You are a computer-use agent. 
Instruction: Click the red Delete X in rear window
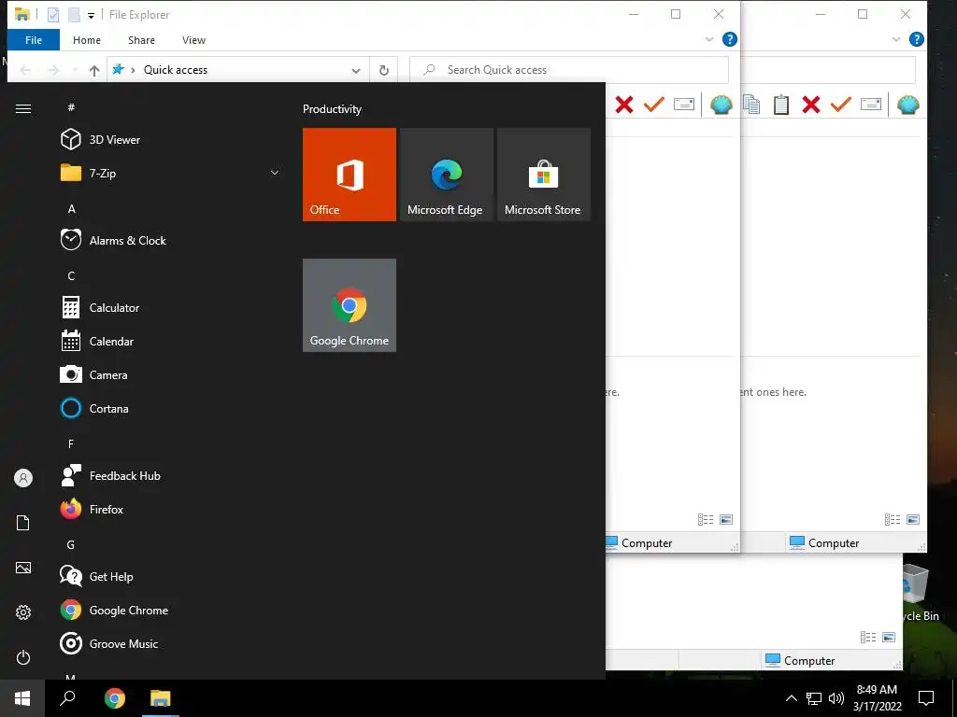[810, 105]
